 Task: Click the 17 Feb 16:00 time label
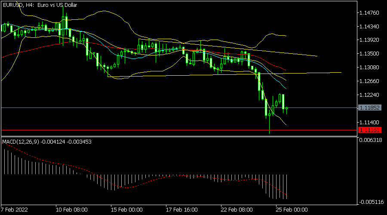tap(181, 210)
